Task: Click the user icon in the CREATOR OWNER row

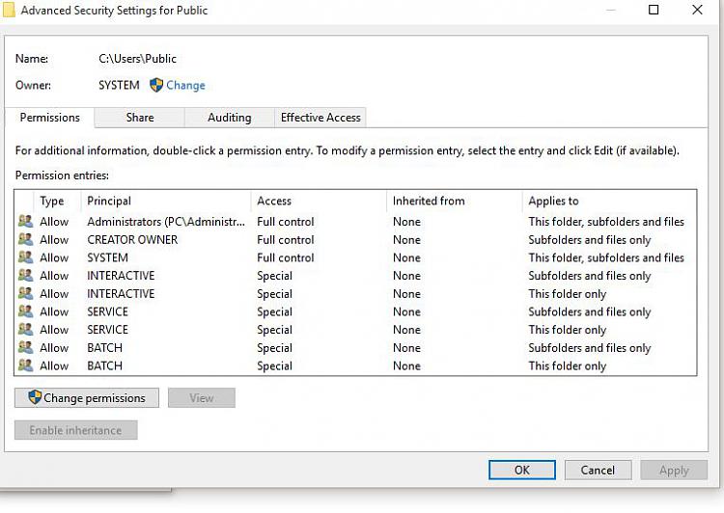Action: coord(25,239)
